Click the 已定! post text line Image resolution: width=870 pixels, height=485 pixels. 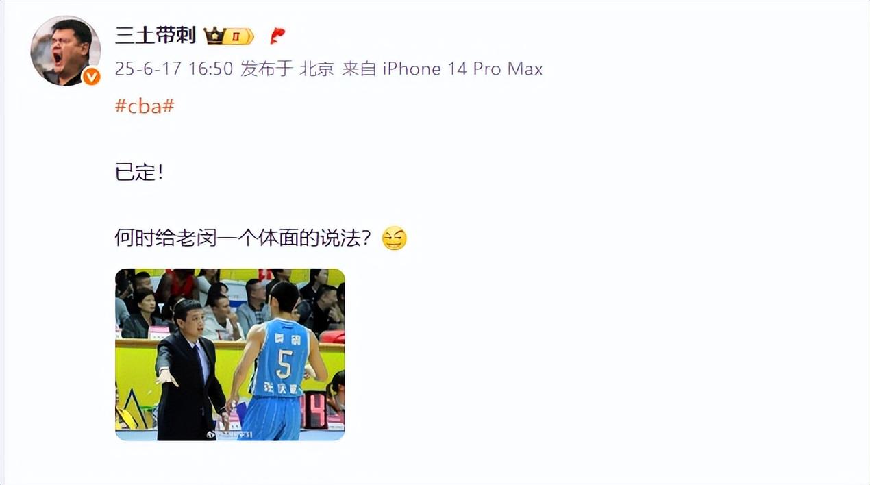click(x=140, y=172)
